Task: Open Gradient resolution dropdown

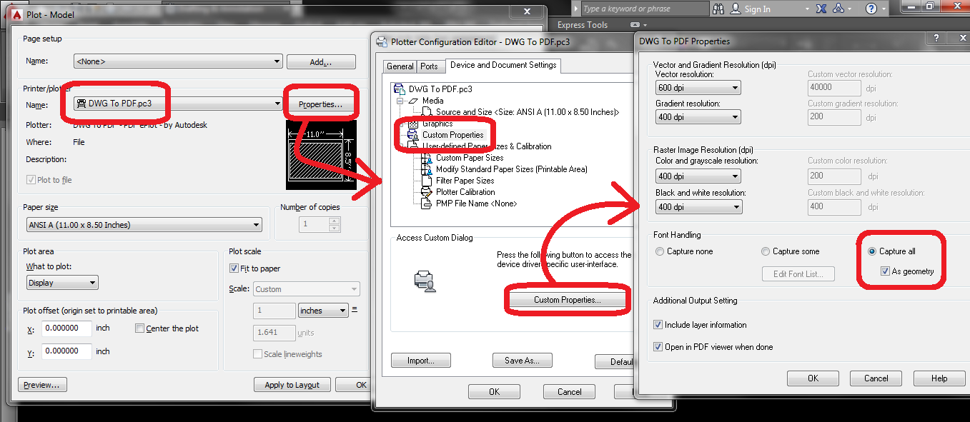Action: pyautogui.click(x=698, y=116)
